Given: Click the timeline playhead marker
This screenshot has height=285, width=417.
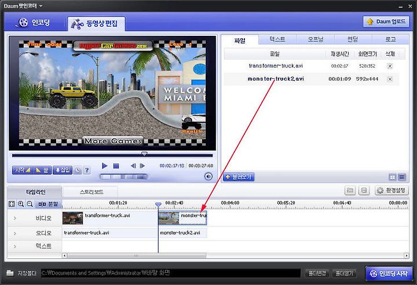Looking at the screenshot, I should coord(158,204).
